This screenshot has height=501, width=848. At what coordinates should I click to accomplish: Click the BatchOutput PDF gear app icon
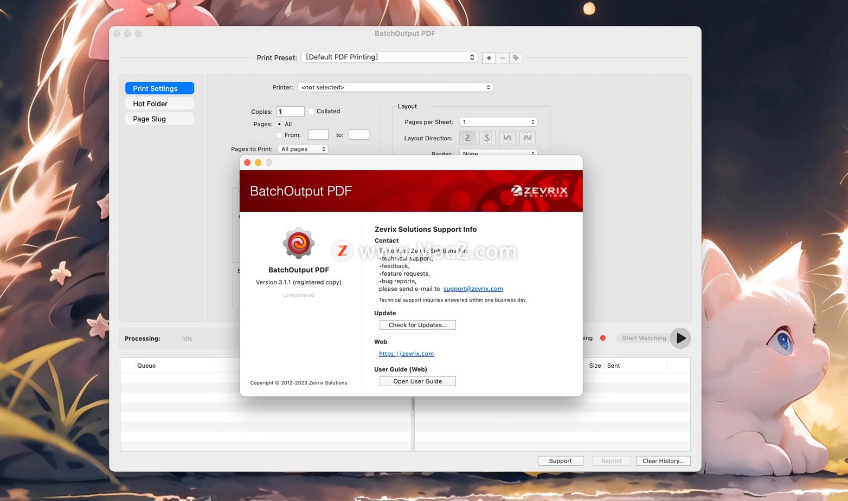tap(299, 244)
